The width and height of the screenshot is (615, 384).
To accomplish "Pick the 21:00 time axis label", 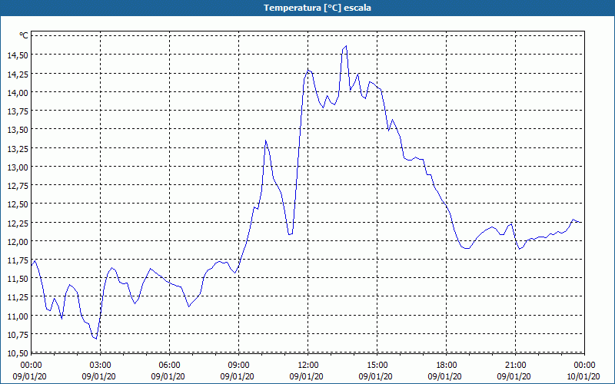I will coord(515,366).
